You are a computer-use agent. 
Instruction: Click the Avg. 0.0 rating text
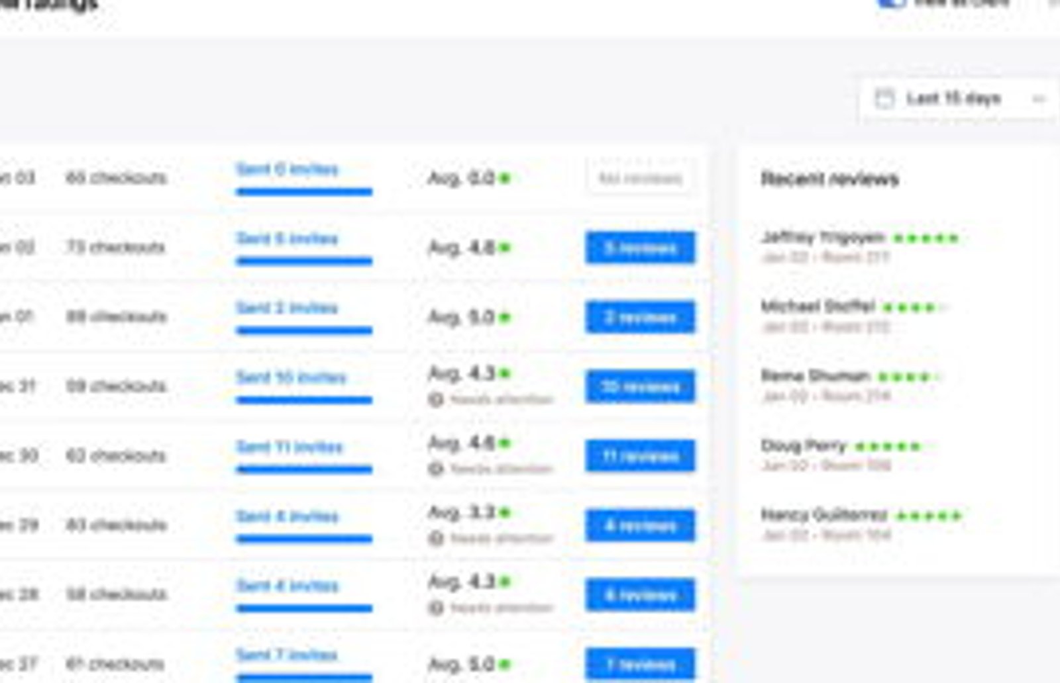[462, 178]
